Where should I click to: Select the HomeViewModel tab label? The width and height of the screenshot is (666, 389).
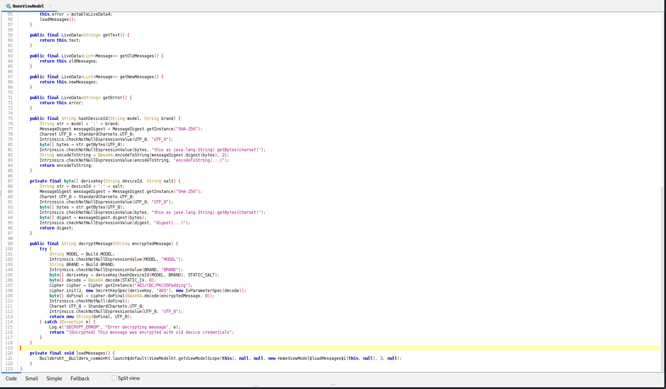pyautogui.click(x=28, y=6)
